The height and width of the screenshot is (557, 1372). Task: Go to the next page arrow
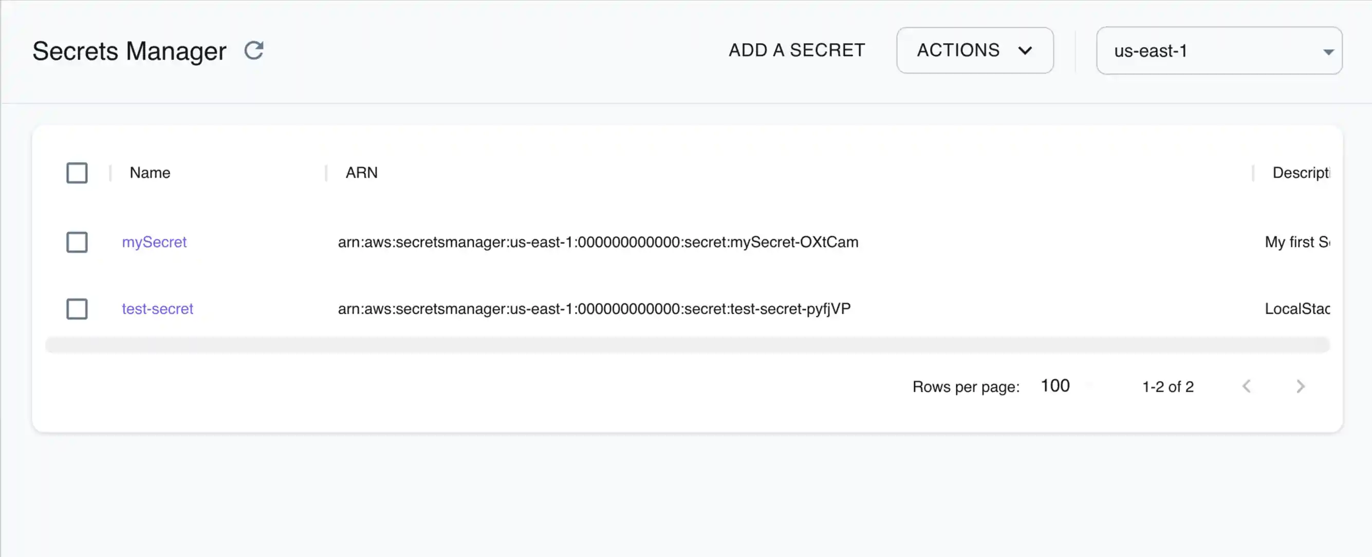(1300, 386)
